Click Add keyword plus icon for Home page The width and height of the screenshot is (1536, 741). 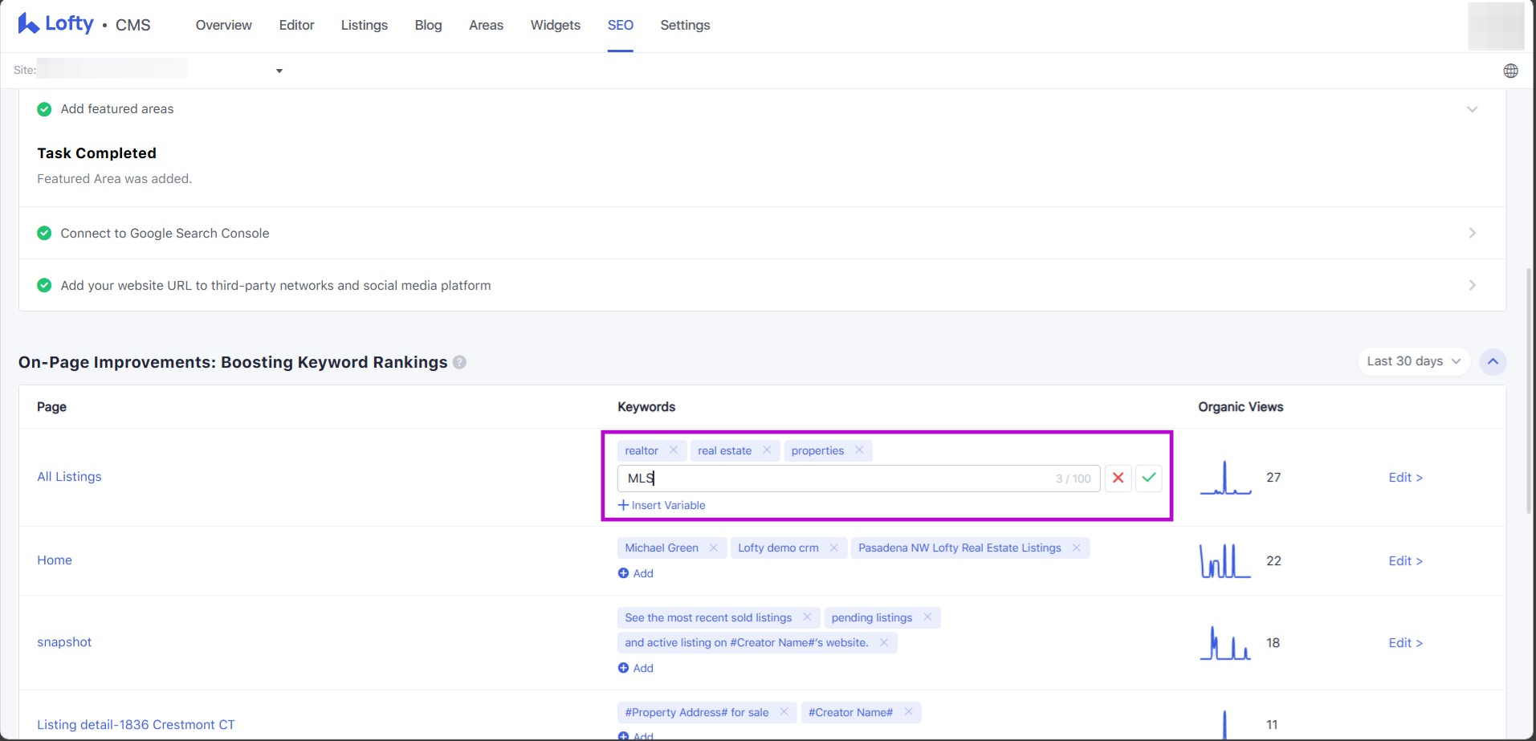(x=624, y=573)
